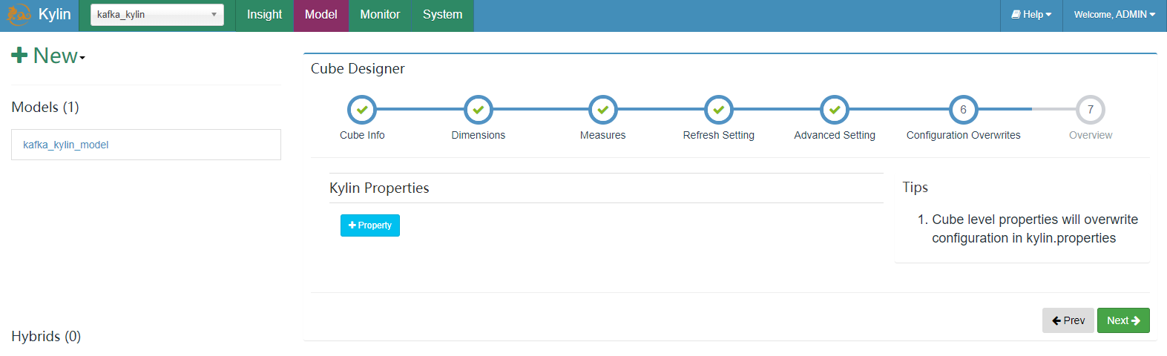Select the Measures step circle
This screenshot has width=1167, height=356.
(x=603, y=110)
